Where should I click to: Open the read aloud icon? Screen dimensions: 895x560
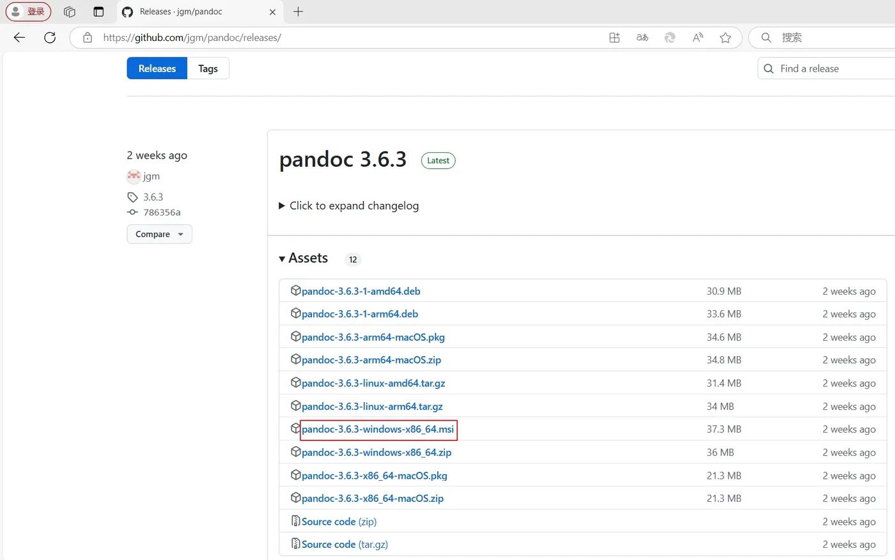click(697, 38)
